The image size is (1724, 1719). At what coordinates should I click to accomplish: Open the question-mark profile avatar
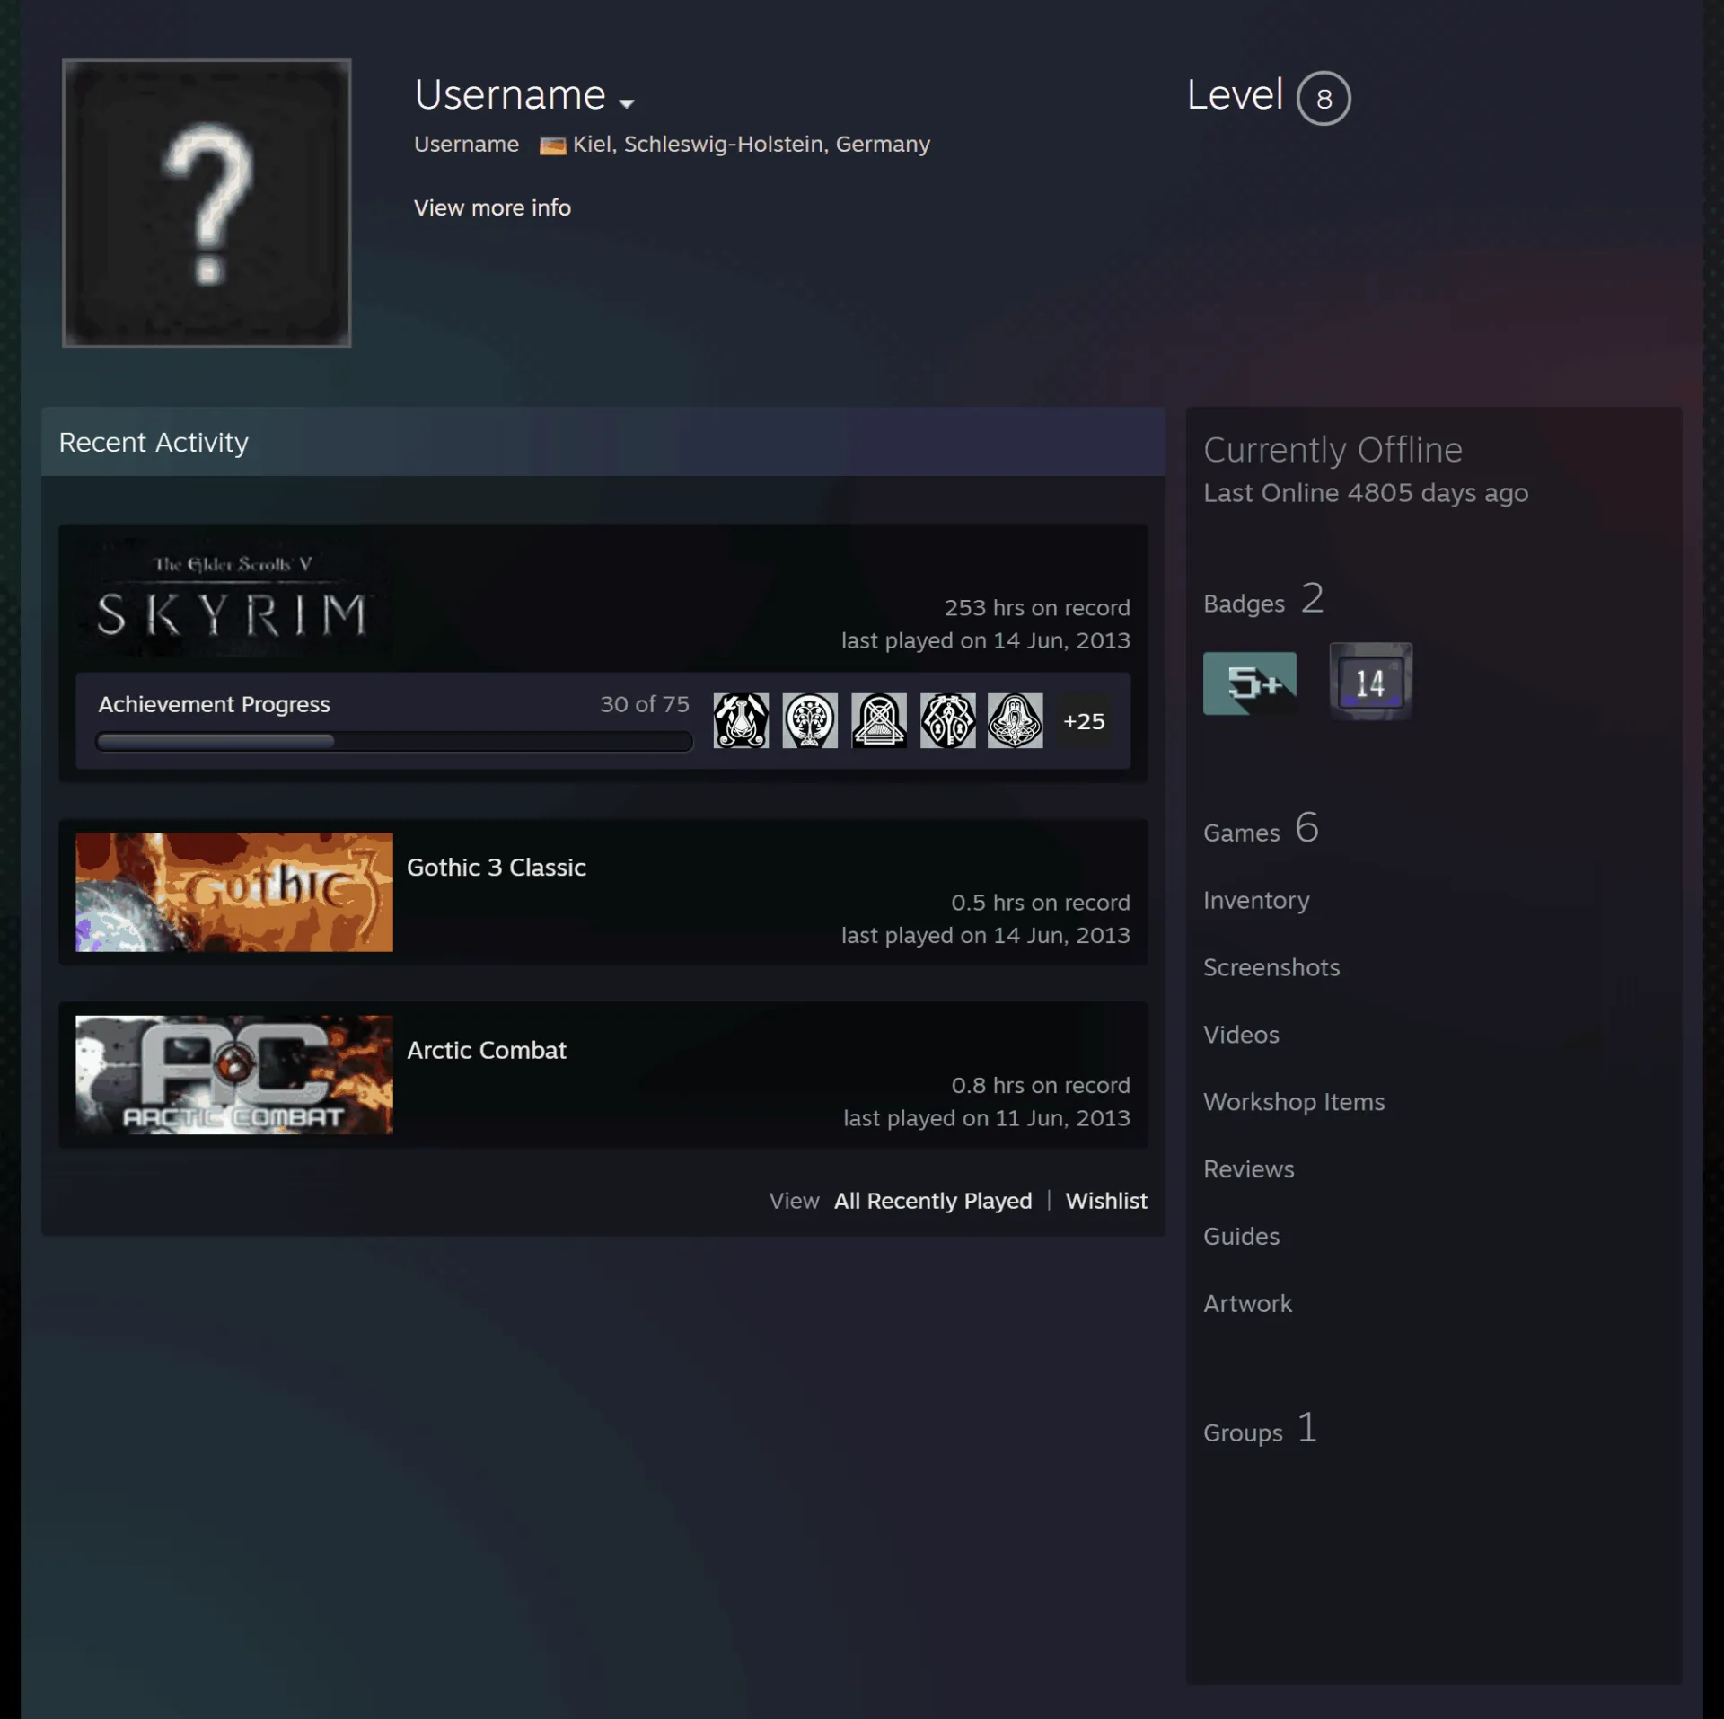click(207, 203)
